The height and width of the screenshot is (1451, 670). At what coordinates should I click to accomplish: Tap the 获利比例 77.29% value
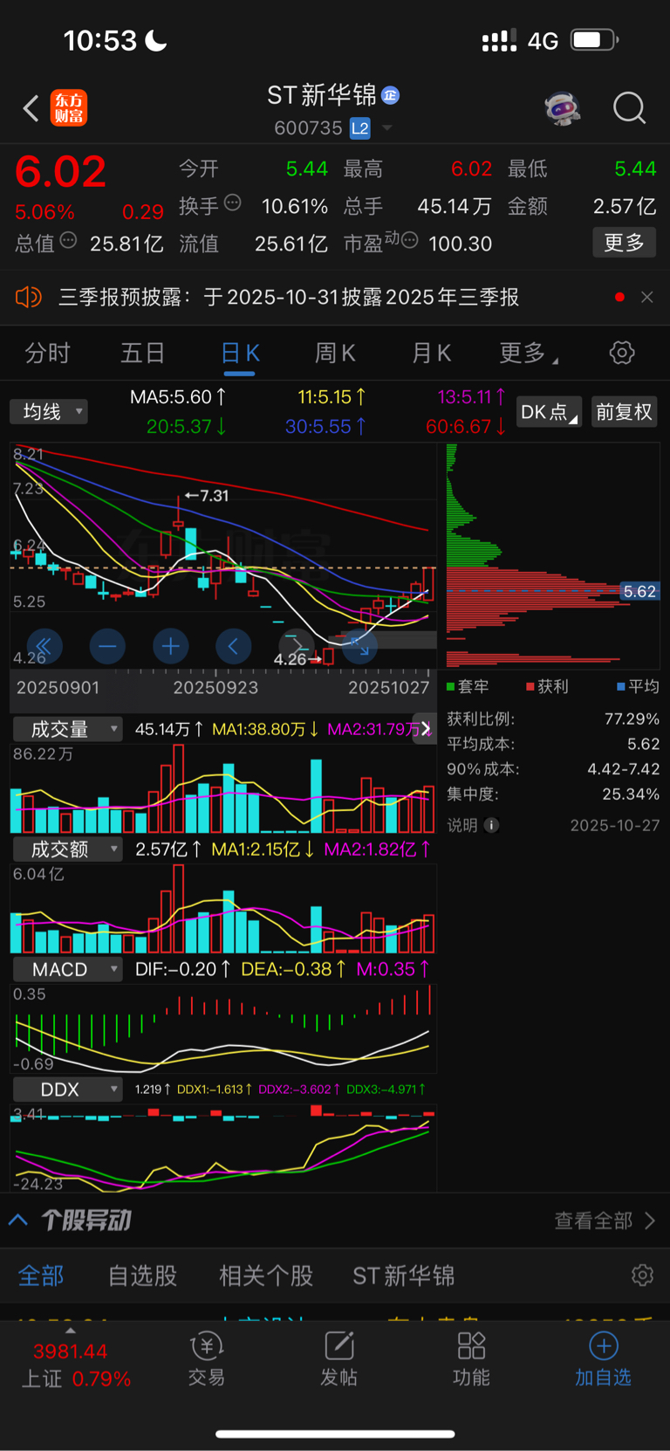point(632,719)
